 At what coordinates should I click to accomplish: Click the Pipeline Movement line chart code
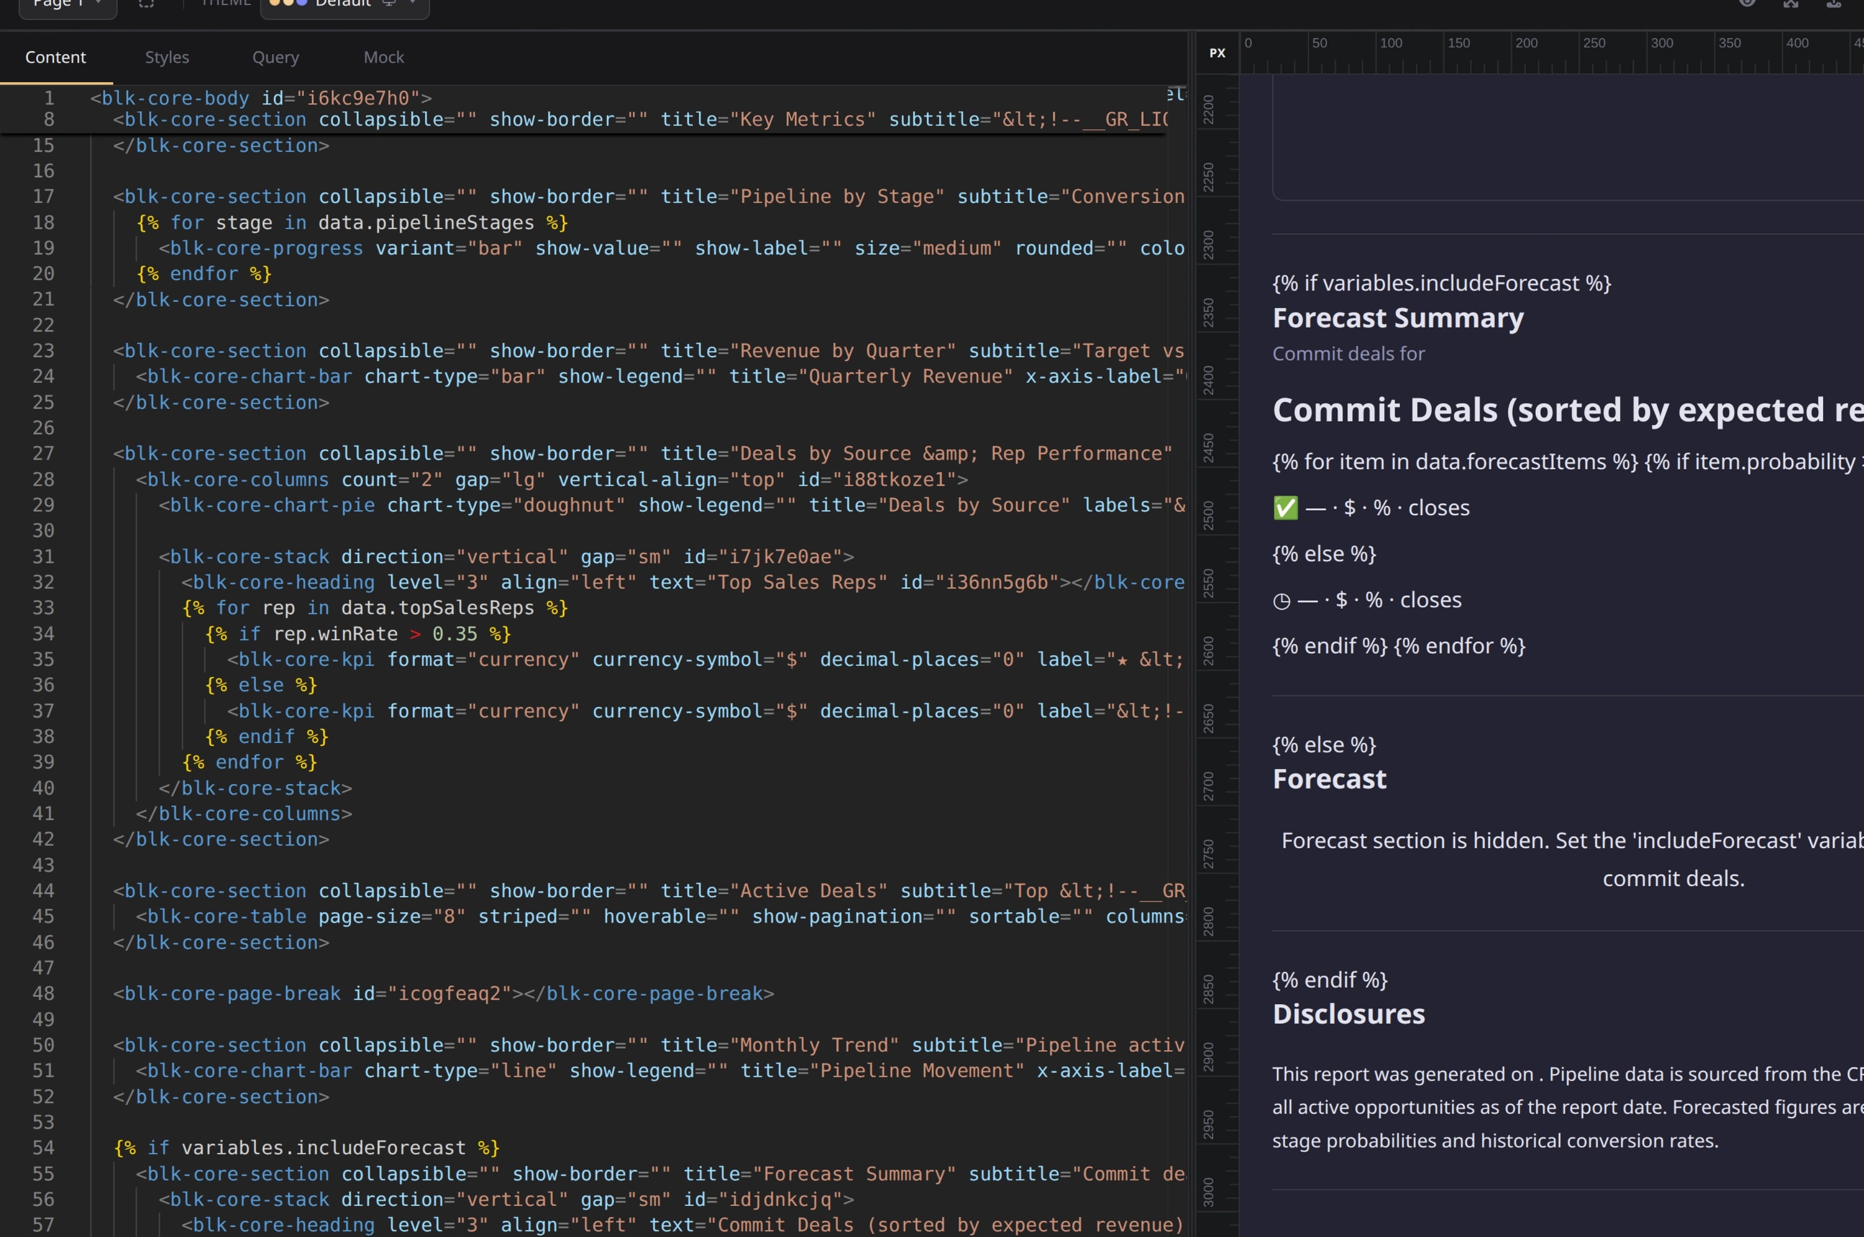pyautogui.click(x=661, y=1071)
